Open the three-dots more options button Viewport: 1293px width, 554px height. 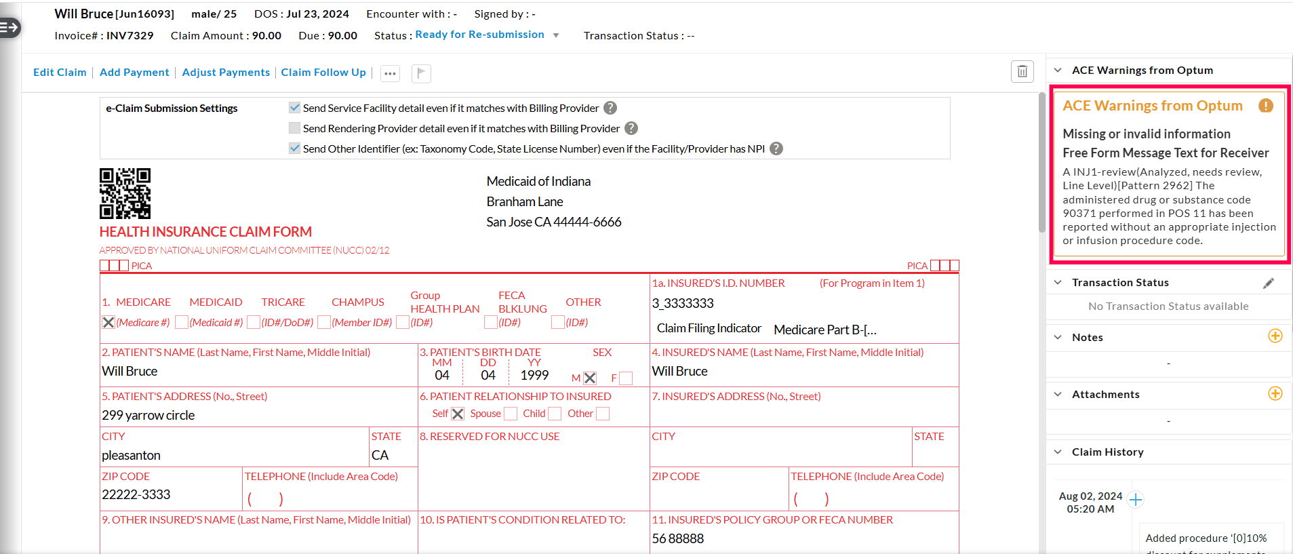pos(390,73)
